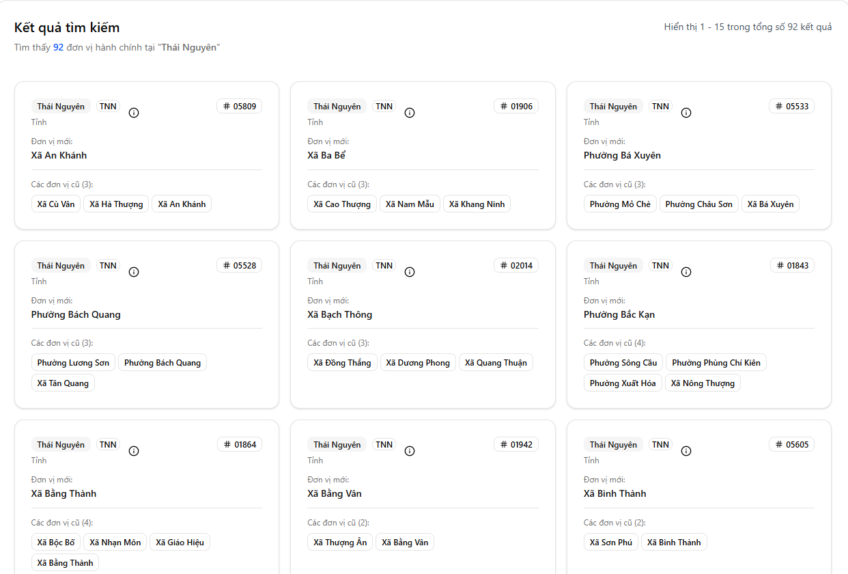Image resolution: width=848 pixels, height=574 pixels.
Task: Click the code badge 05809
Action: click(240, 107)
